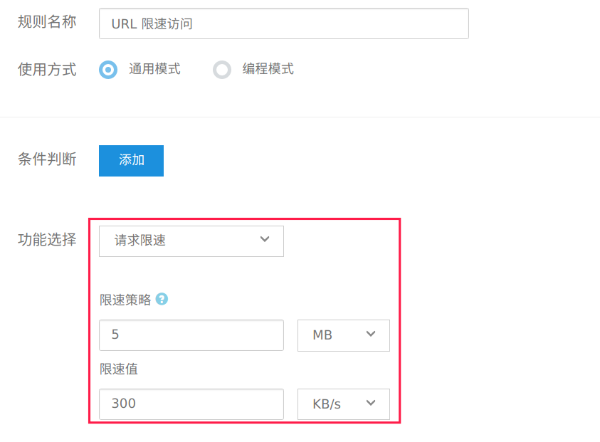This screenshot has height=442, width=600.
Task: Click the 条件判断 label
Action: point(47,159)
